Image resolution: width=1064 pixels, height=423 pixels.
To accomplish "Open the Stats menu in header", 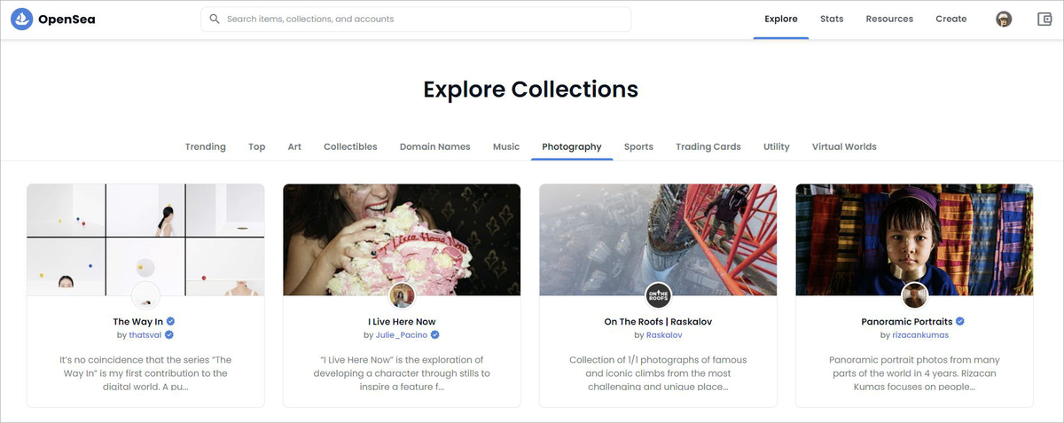I will [832, 19].
